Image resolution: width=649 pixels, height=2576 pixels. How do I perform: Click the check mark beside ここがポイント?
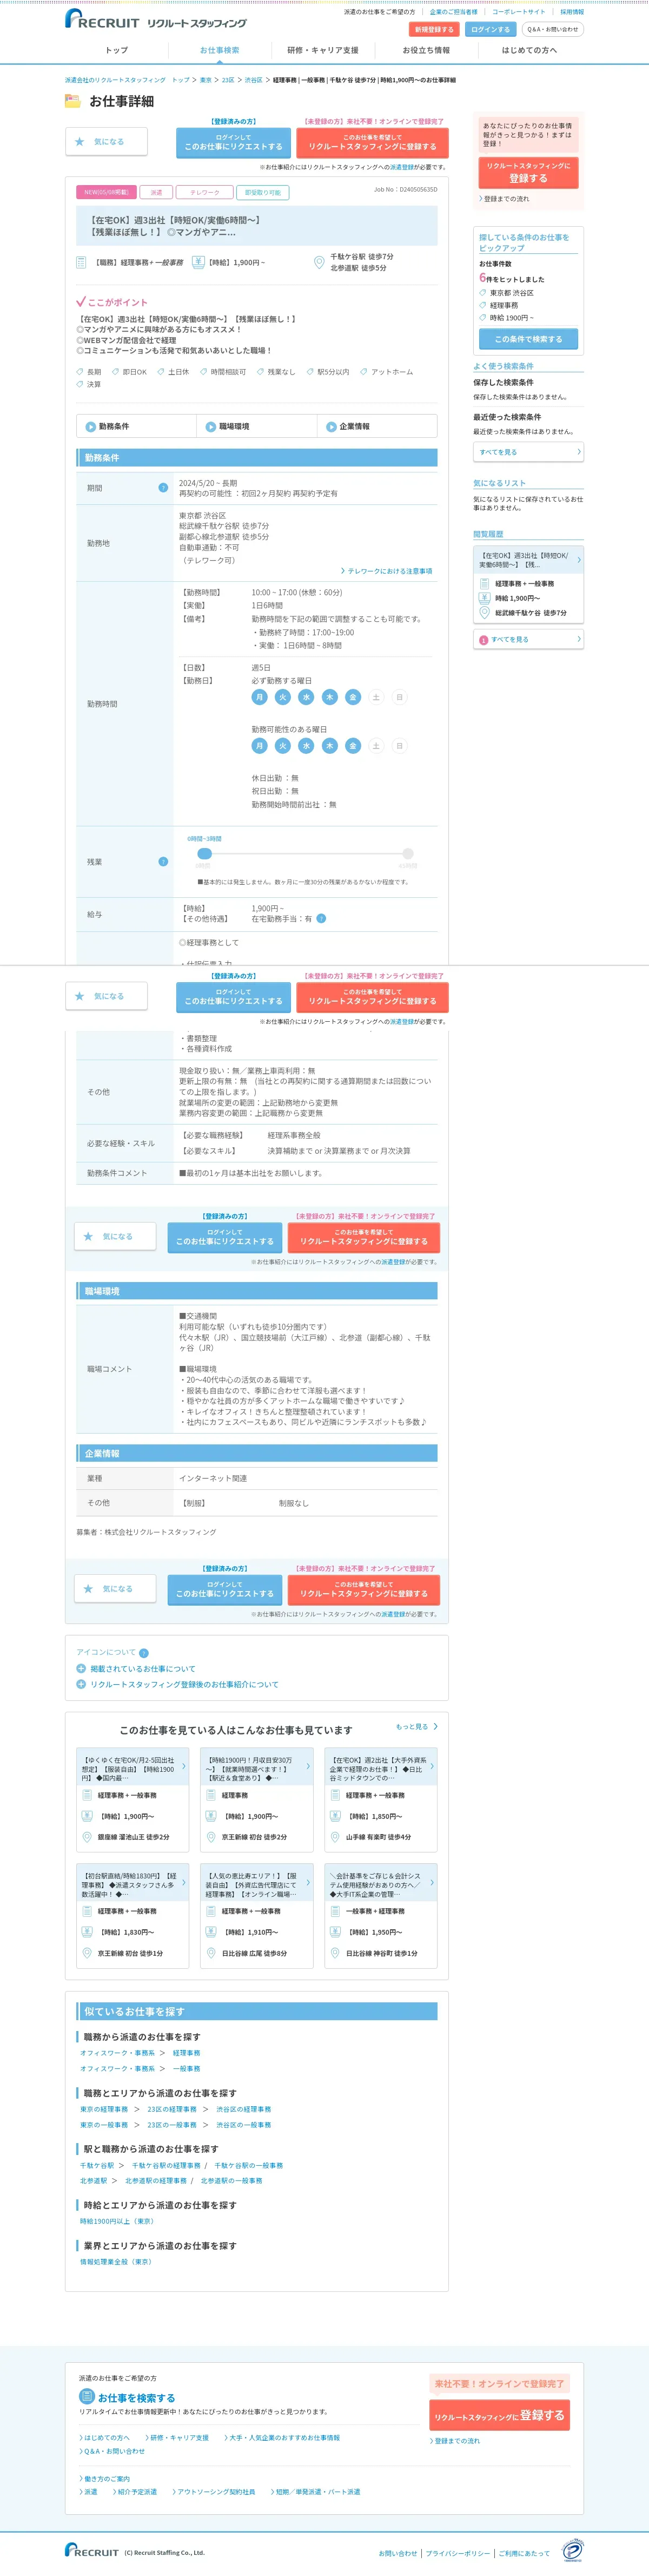point(81,301)
